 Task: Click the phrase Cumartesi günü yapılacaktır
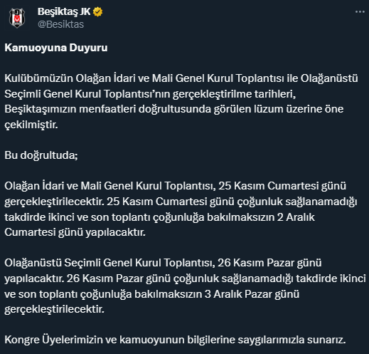coord(75,232)
